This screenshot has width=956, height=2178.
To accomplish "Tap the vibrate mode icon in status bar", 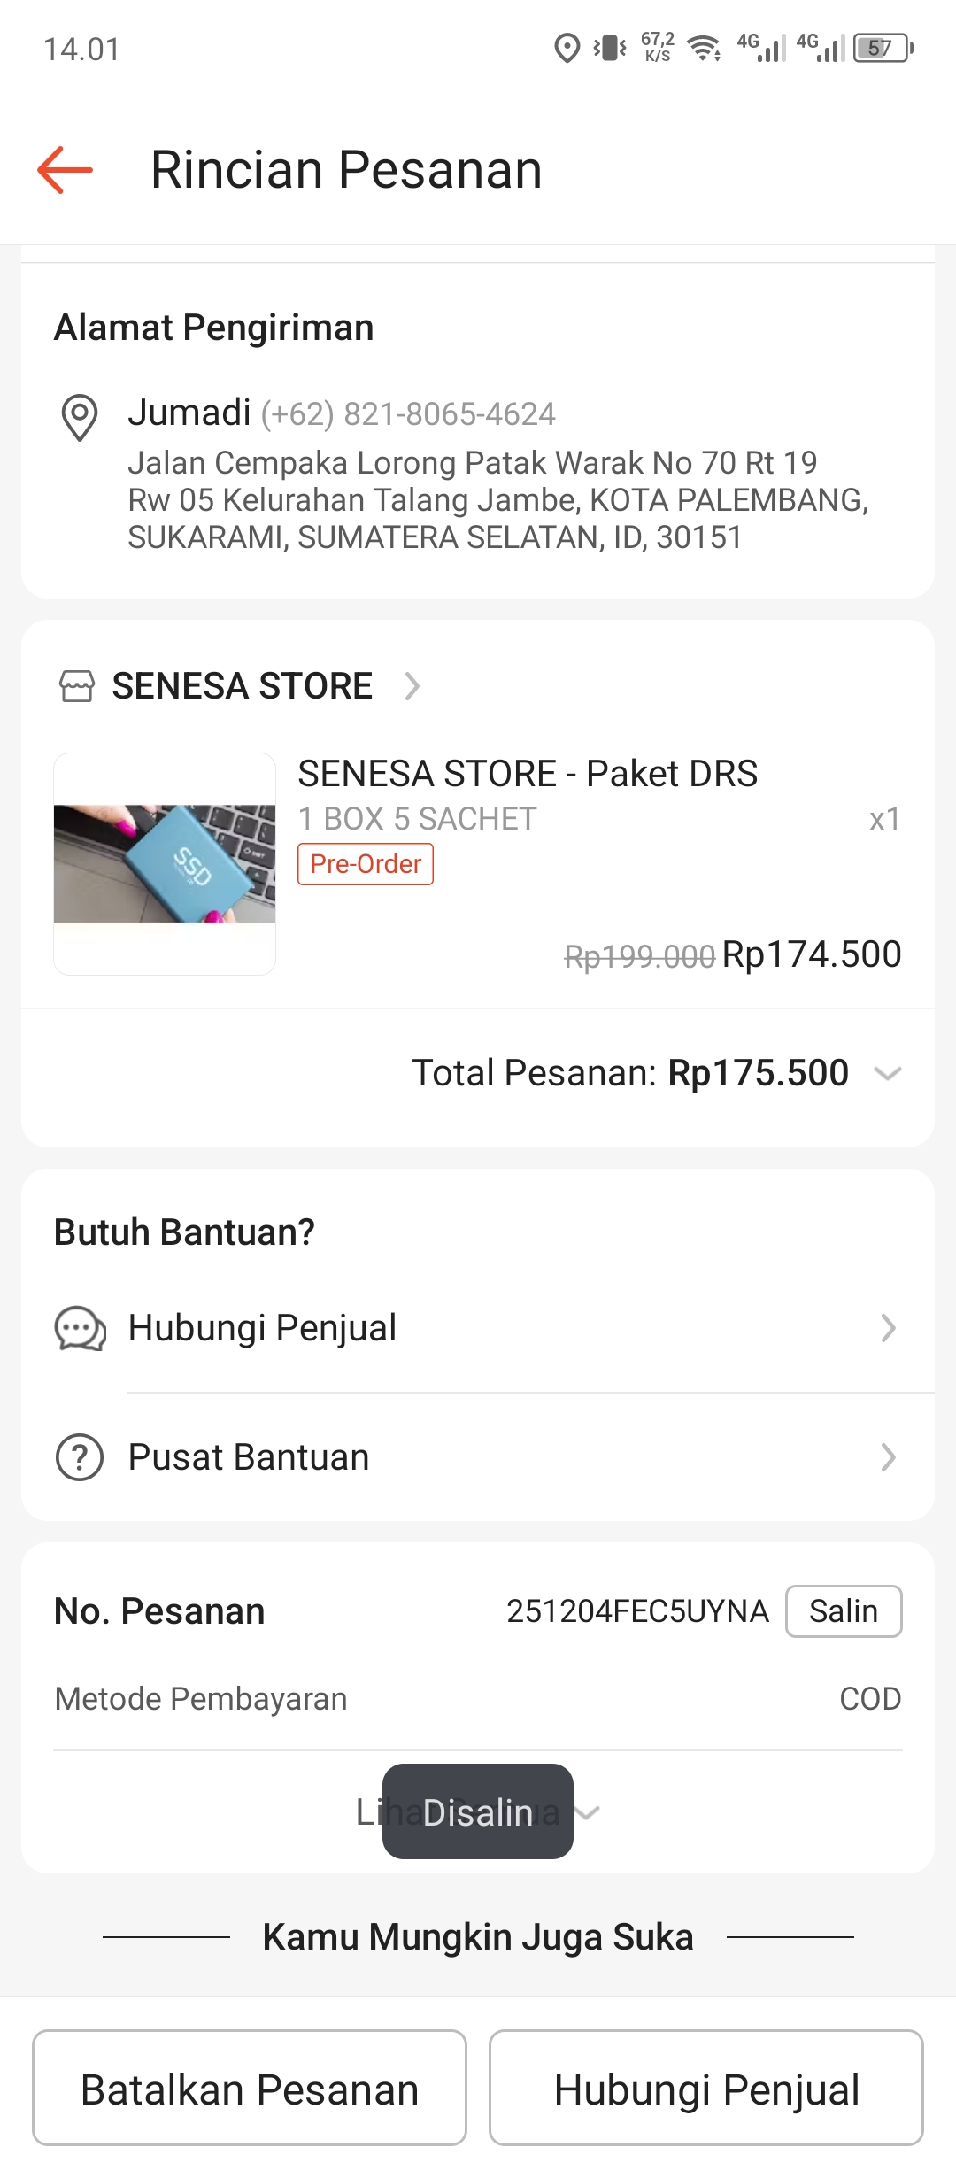I will [x=610, y=48].
